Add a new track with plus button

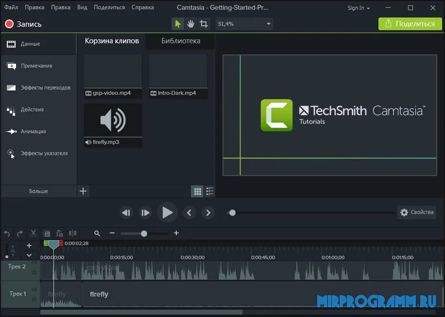(x=29, y=246)
